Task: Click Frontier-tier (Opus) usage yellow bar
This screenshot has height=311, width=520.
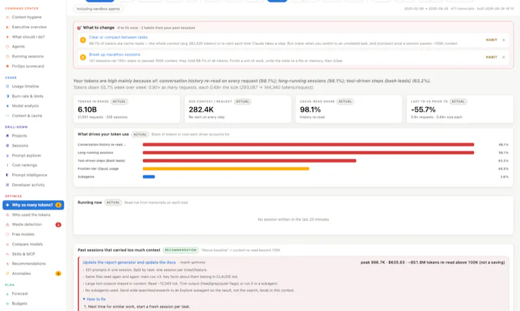Action: click(226, 169)
